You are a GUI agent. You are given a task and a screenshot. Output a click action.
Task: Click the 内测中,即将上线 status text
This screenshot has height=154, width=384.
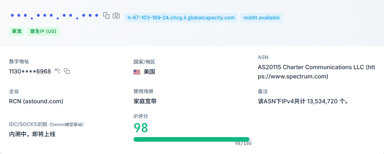click(32, 134)
